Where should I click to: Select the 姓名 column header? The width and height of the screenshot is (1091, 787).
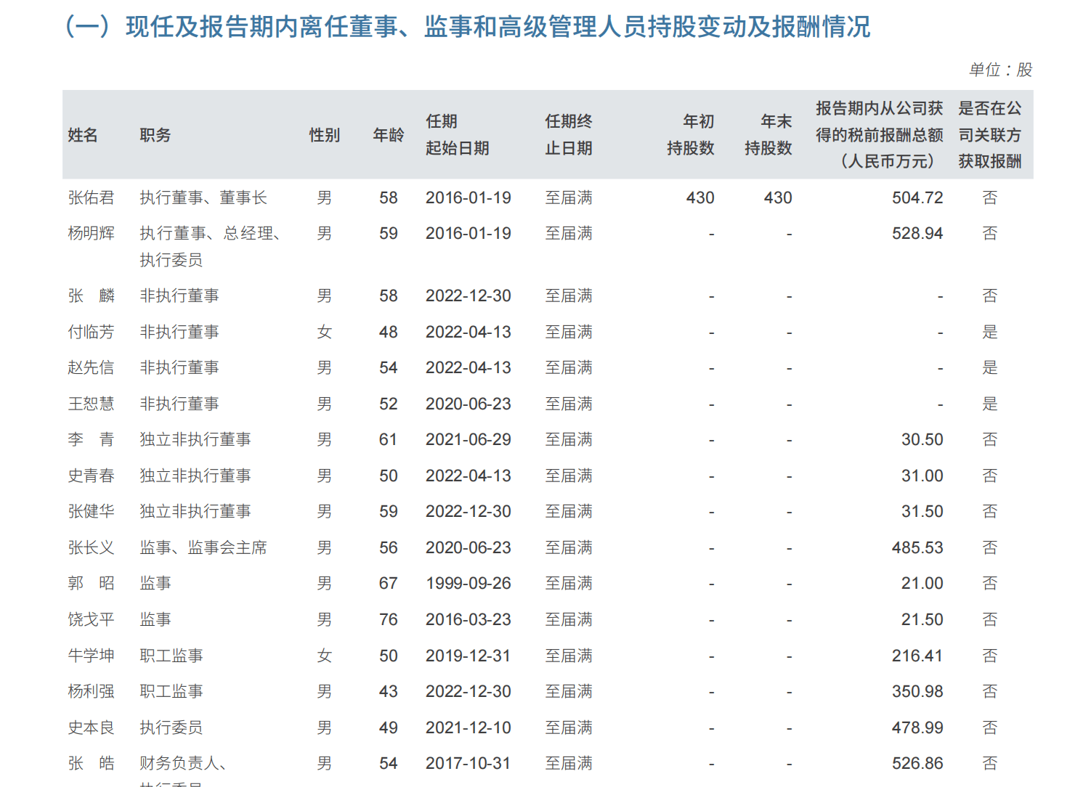(x=83, y=135)
